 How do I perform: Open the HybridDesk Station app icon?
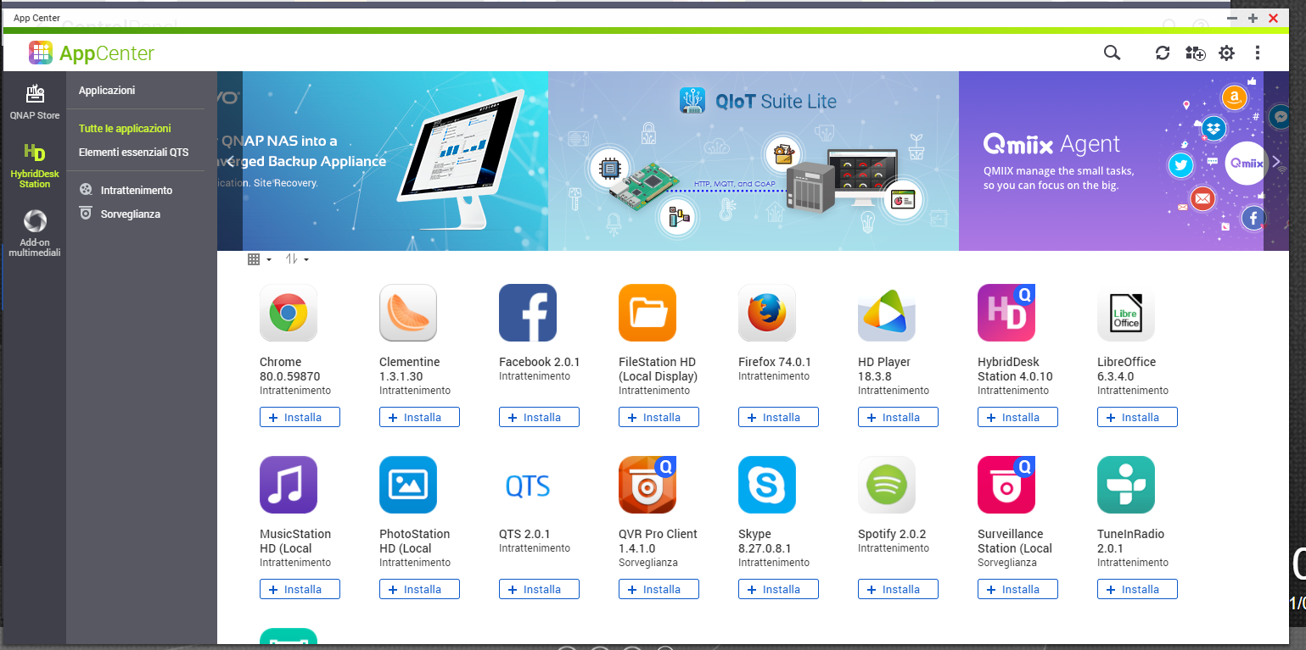tap(1006, 313)
